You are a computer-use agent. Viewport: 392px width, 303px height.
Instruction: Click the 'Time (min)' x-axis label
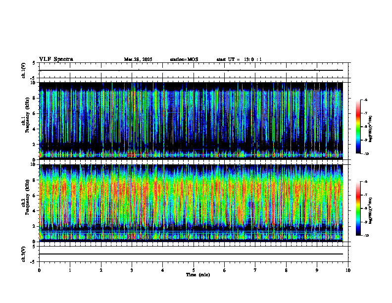coord(198,275)
